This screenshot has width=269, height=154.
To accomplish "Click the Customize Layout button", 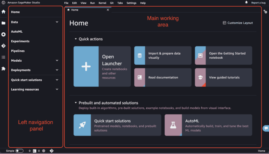I will tap(238, 23).
